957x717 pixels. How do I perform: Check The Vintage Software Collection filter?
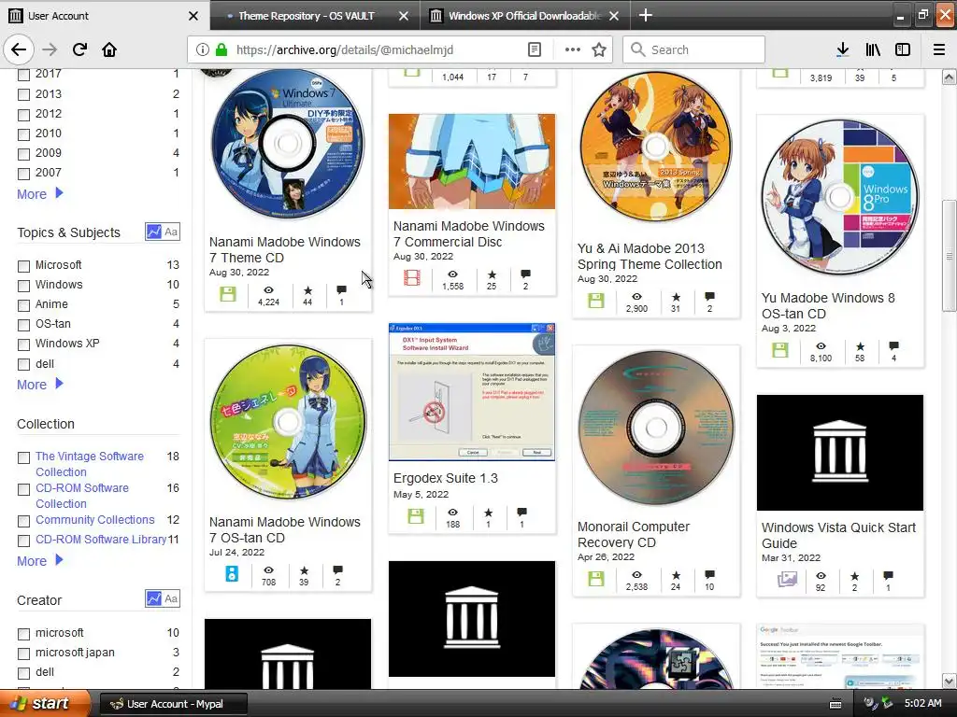click(23, 457)
